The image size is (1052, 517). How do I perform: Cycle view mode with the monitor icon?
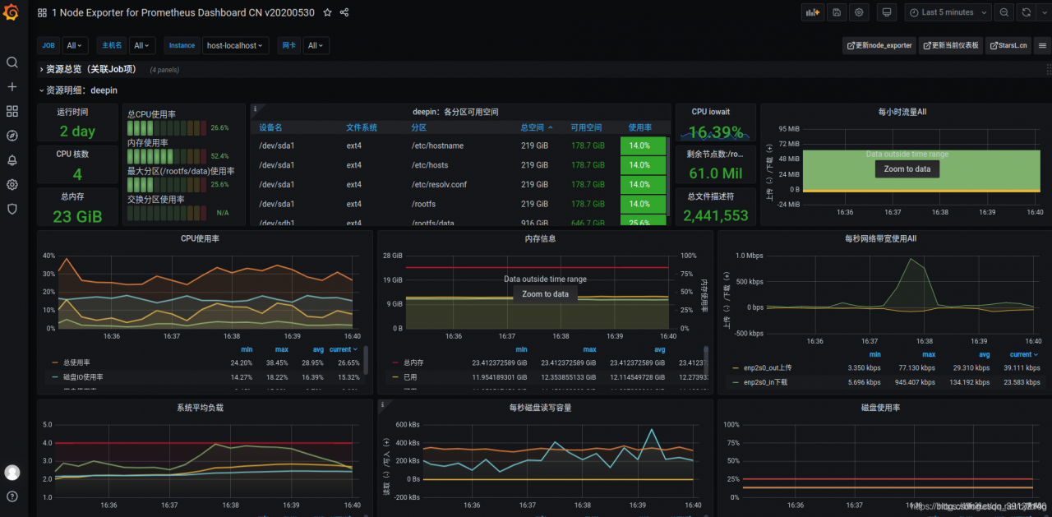(x=886, y=12)
